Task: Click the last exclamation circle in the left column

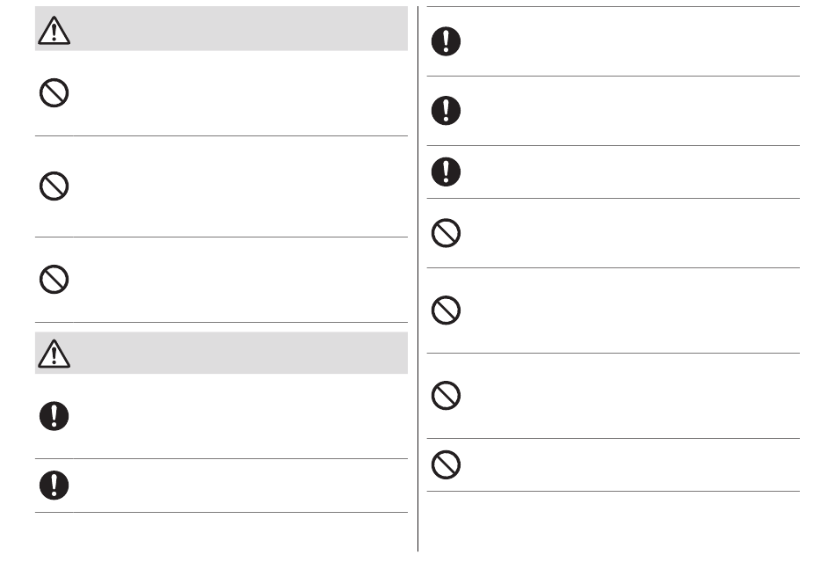Action: click(x=54, y=486)
